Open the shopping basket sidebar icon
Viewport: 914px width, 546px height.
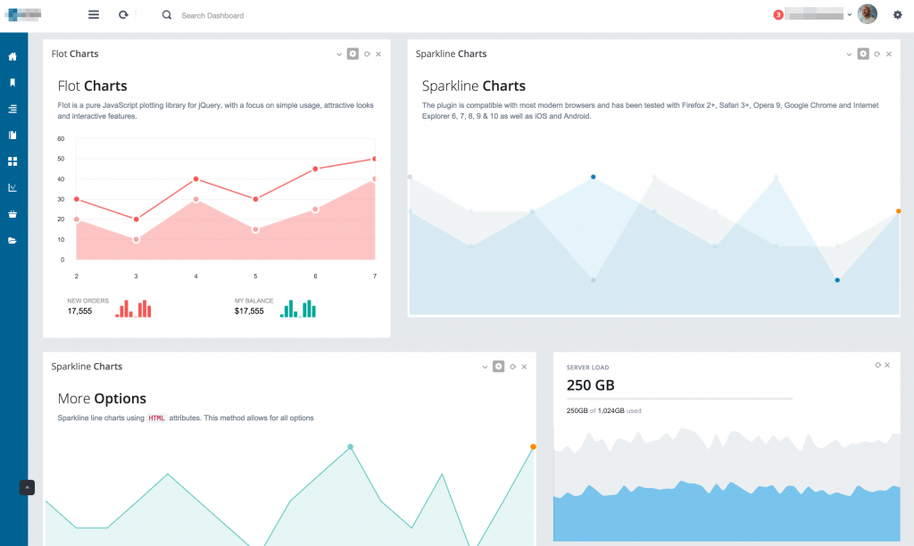[12, 214]
